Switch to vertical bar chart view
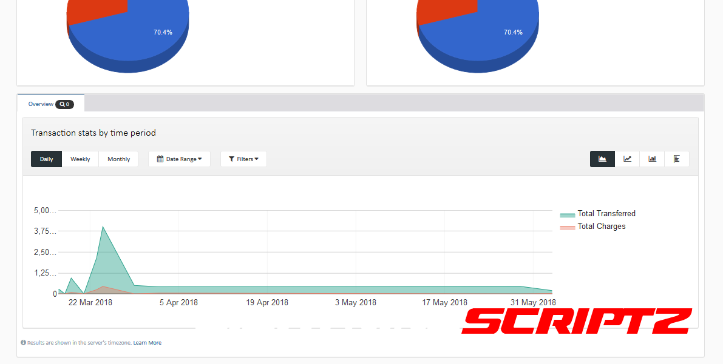This screenshot has height=364, width=723. tap(652, 159)
